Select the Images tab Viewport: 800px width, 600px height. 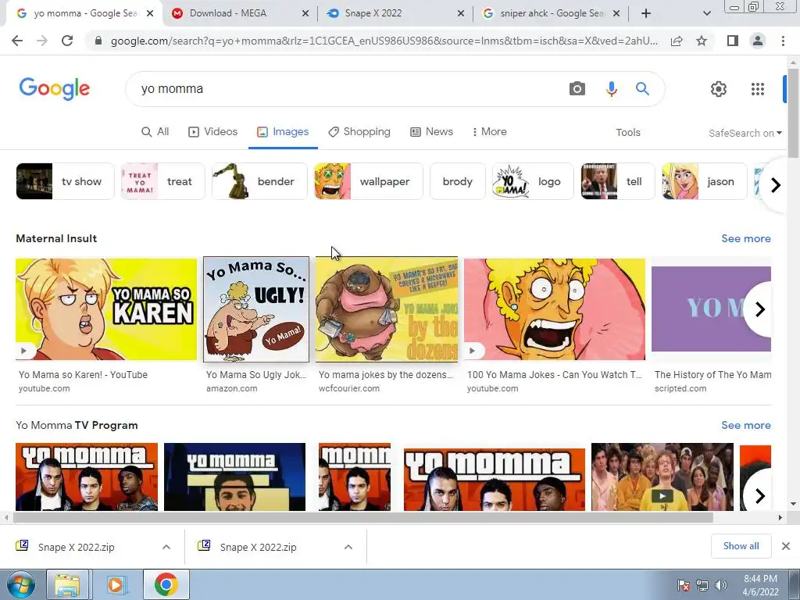tap(283, 131)
